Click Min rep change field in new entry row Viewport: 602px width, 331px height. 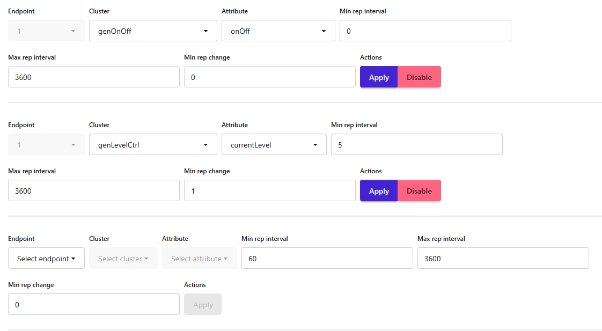click(x=94, y=305)
